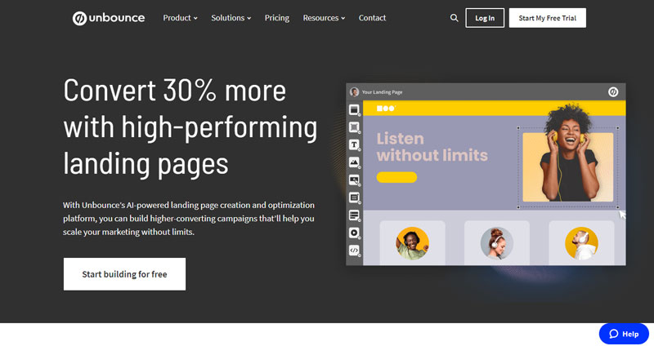Select the Image tool icon in editor mockup
Viewport: 654px width, 346px height.
click(354, 162)
